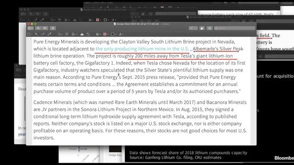Click the Search field in front window
Screen dimensions: 294x165
click(x=235, y=28)
